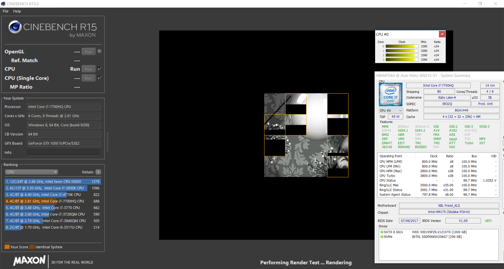Click the KBL Freed_KLS motherboard field
504x269 pixels.
coord(449,205)
